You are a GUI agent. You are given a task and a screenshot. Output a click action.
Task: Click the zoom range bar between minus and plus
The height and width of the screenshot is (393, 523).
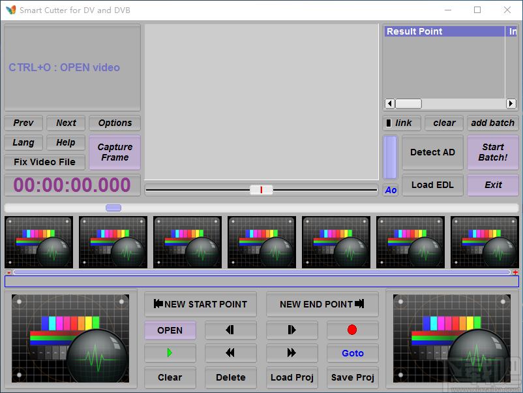[x=262, y=272]
